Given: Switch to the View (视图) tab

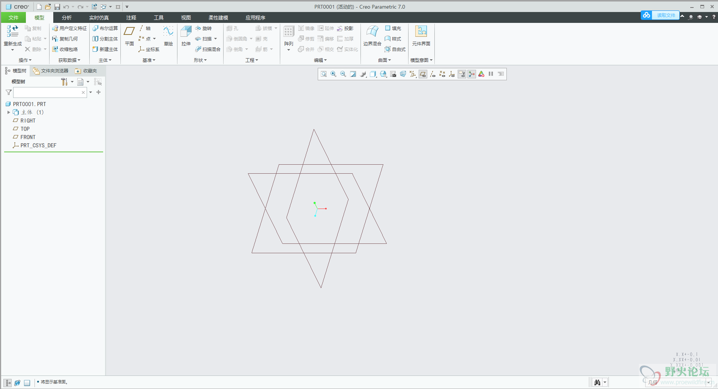Looking at the screenshot, I should coord(186,18).
